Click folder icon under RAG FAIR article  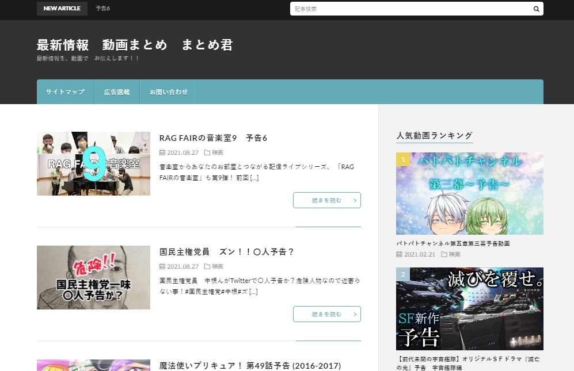tap(207, 152)
